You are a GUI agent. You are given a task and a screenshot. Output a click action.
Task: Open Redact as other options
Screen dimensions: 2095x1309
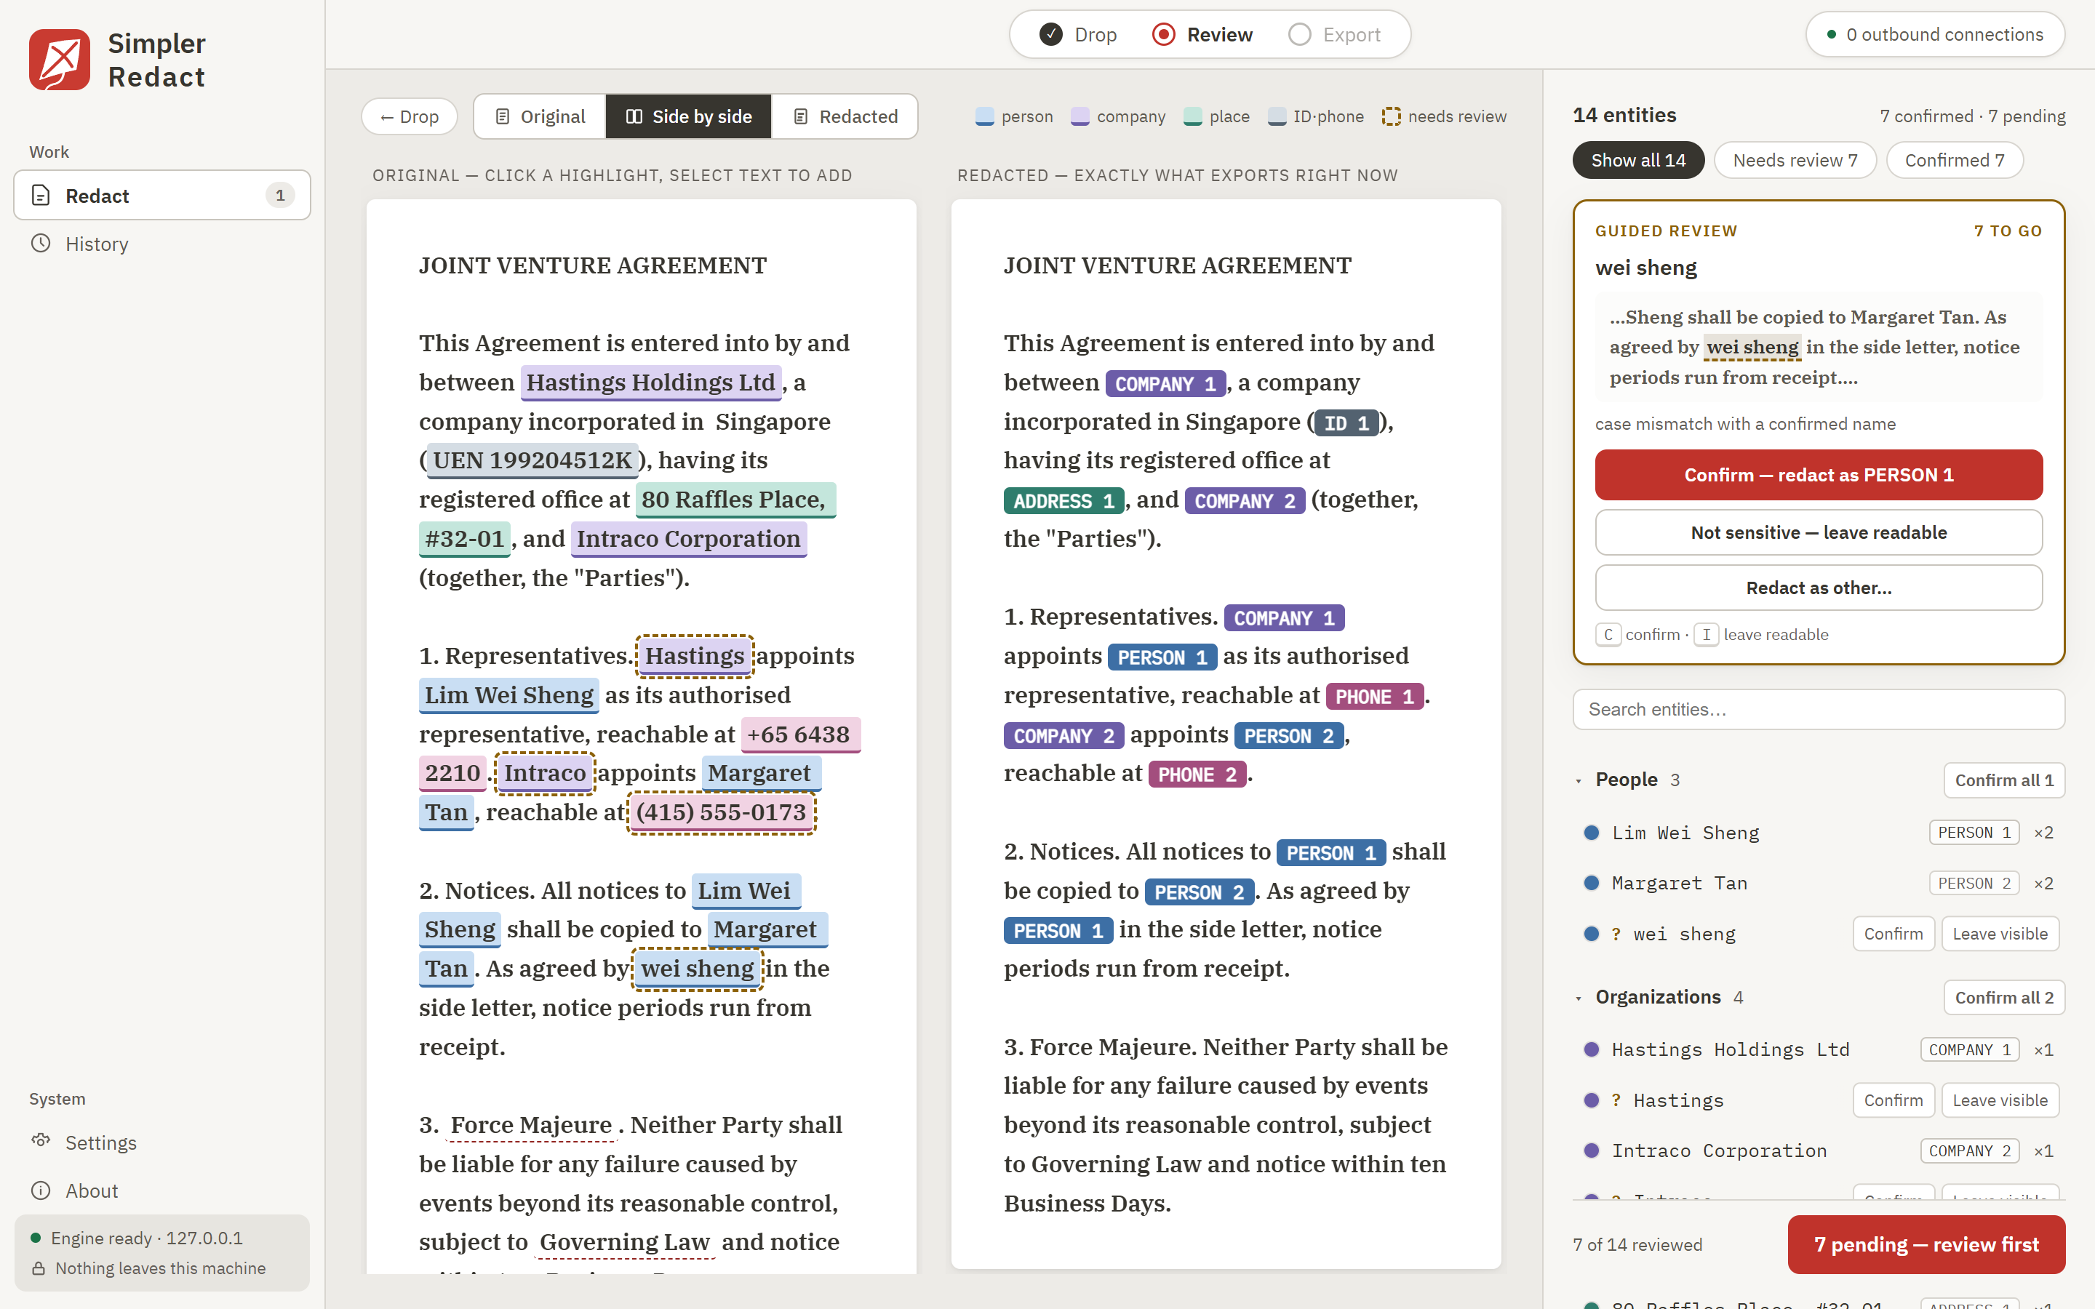click(x=1818, y=588)
